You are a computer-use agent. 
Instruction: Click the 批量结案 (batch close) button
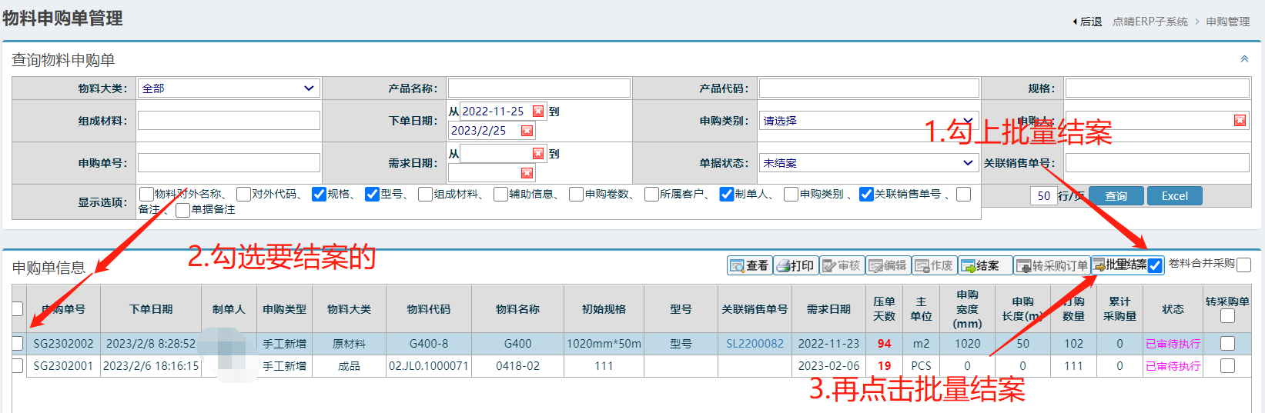pos(1119,265)
